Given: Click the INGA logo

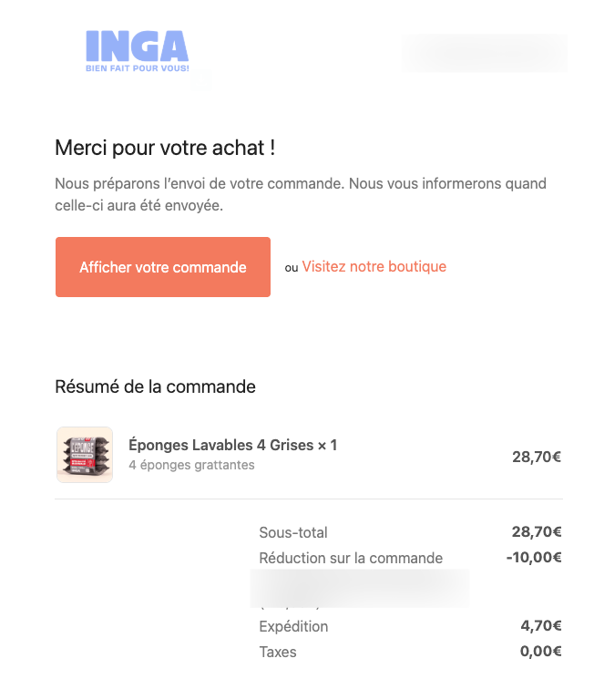Looking at the screenshot, I should 137,47.
